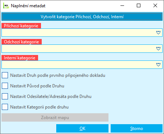Click the Příchozí kategorie red label

click(x=21, y=26)
